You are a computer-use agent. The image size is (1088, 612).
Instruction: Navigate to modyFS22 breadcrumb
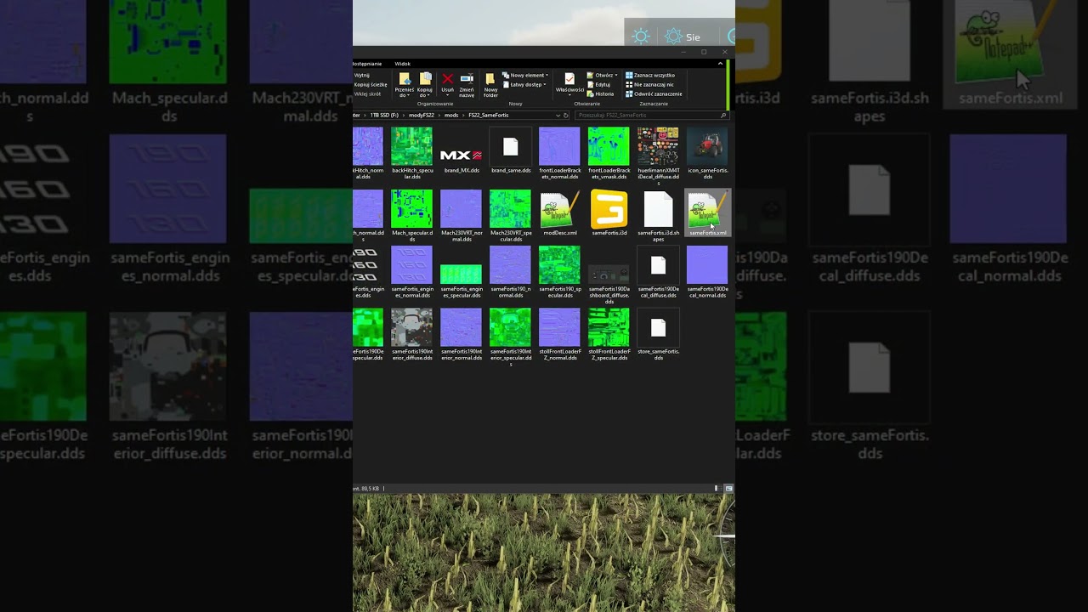click(422, 115)
